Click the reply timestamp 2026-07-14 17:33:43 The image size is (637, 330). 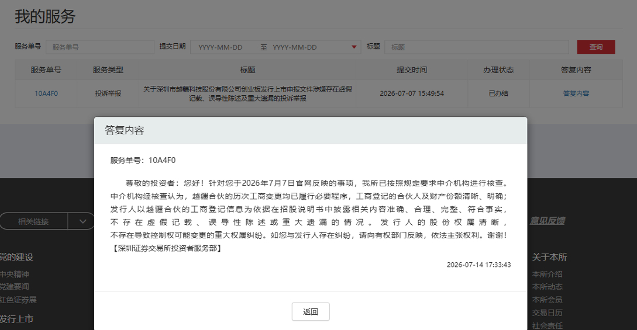tap(478, 265)
